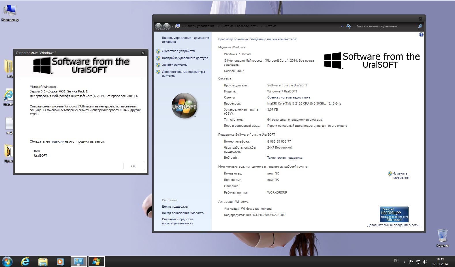Click product ID 00426-OEM-8992662-00400 text
The image size is (455, 267).
click(x=266, y=215)
